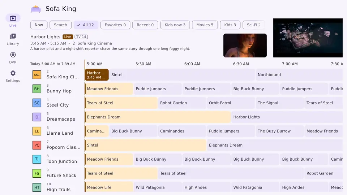Screen dimensions: 347x195
Task: Select the first Wild Patagonia program
Action: [158, 187]
